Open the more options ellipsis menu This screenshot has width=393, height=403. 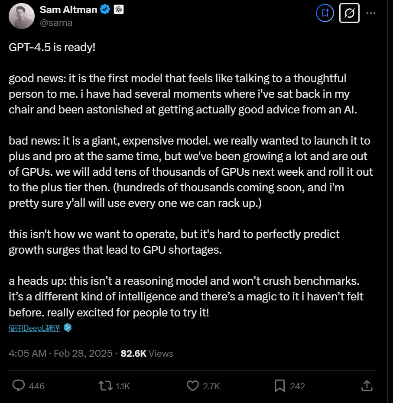point(371,13)
